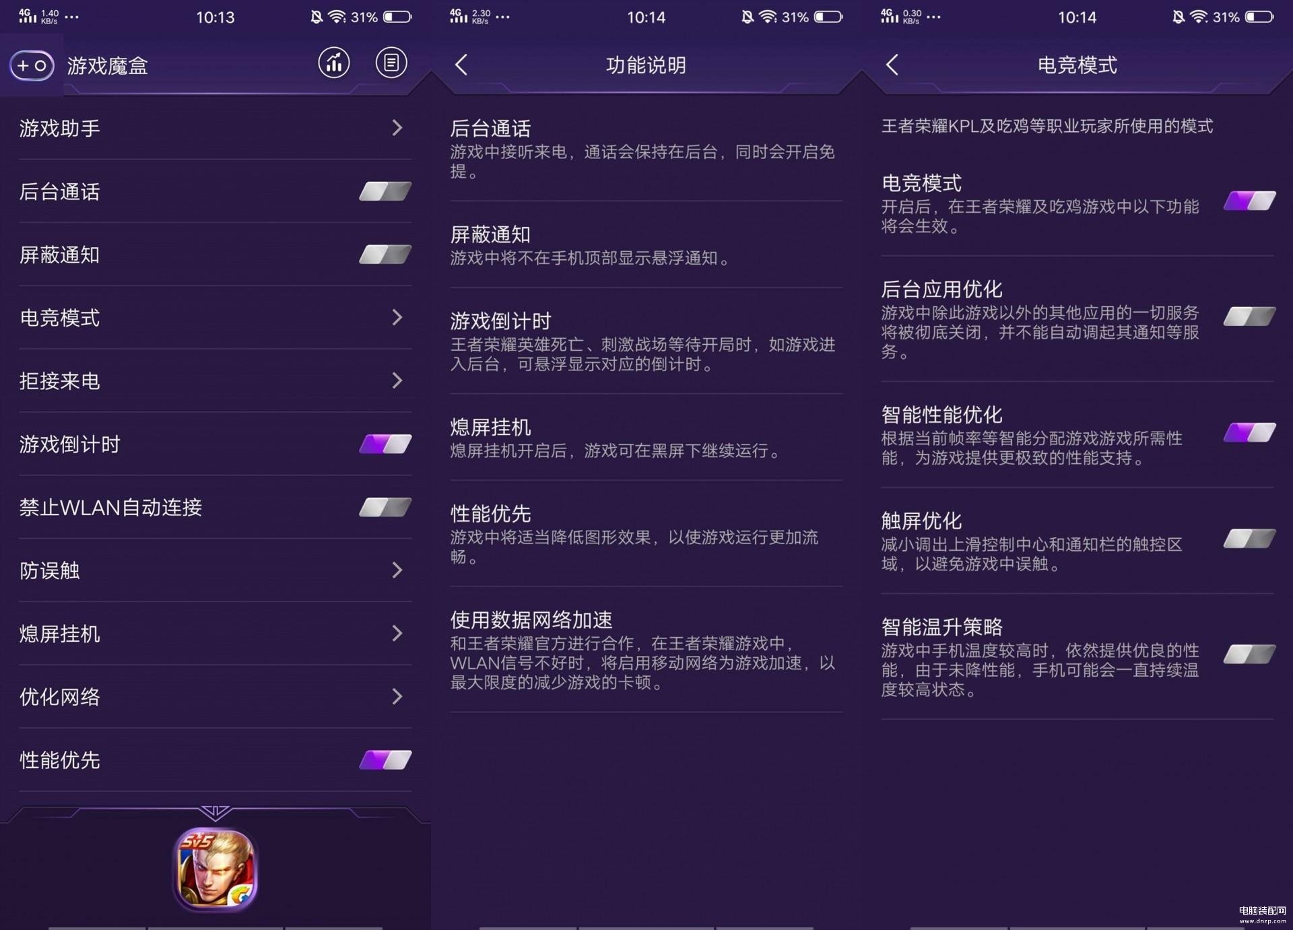This screenshot has width=1293, height=930.
Task: Go back from the 功能说明 page
Action: pos(461,65)
